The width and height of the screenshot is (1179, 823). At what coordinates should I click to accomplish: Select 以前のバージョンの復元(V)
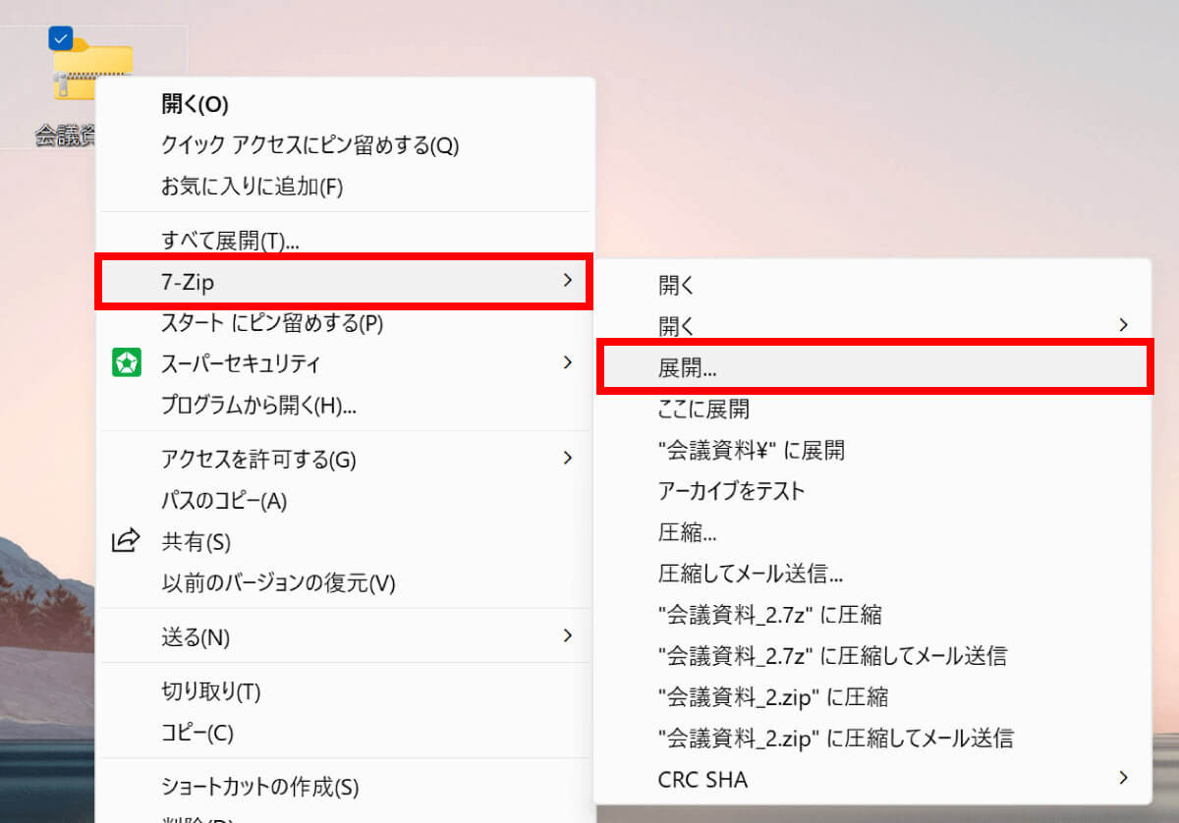(346, 583)
